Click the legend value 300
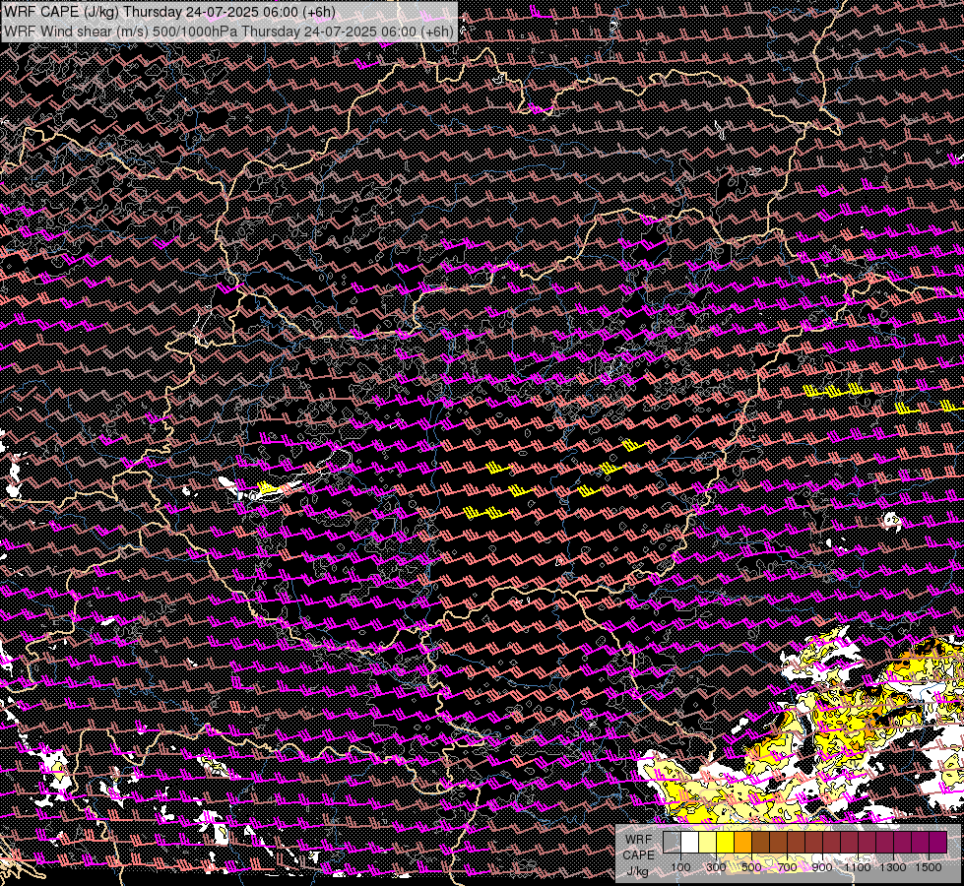 pyautogui.click(x=716, y=867)
